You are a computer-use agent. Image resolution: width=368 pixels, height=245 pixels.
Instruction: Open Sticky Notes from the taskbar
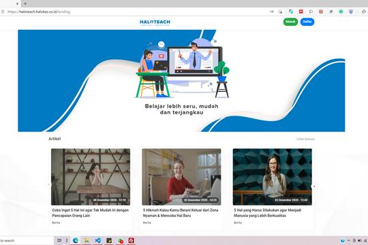[x=109, y=240]
